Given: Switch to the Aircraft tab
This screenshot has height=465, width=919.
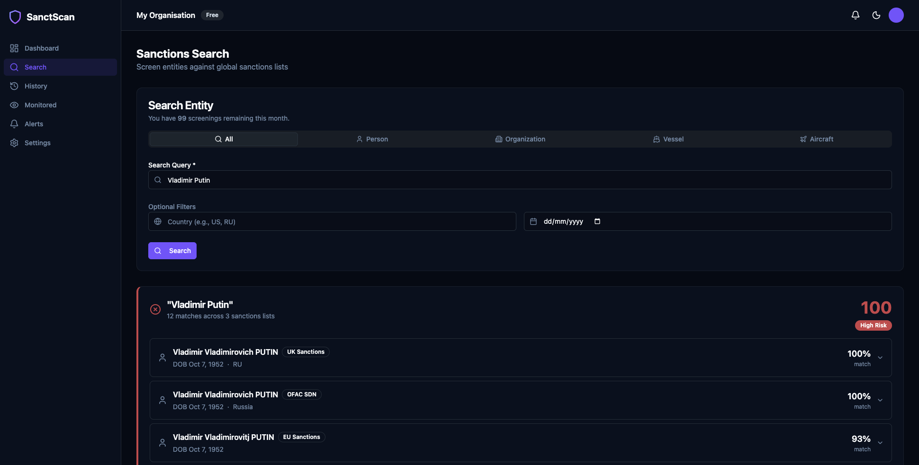Looking at the screenshot, I should click(x=817, y=139).
